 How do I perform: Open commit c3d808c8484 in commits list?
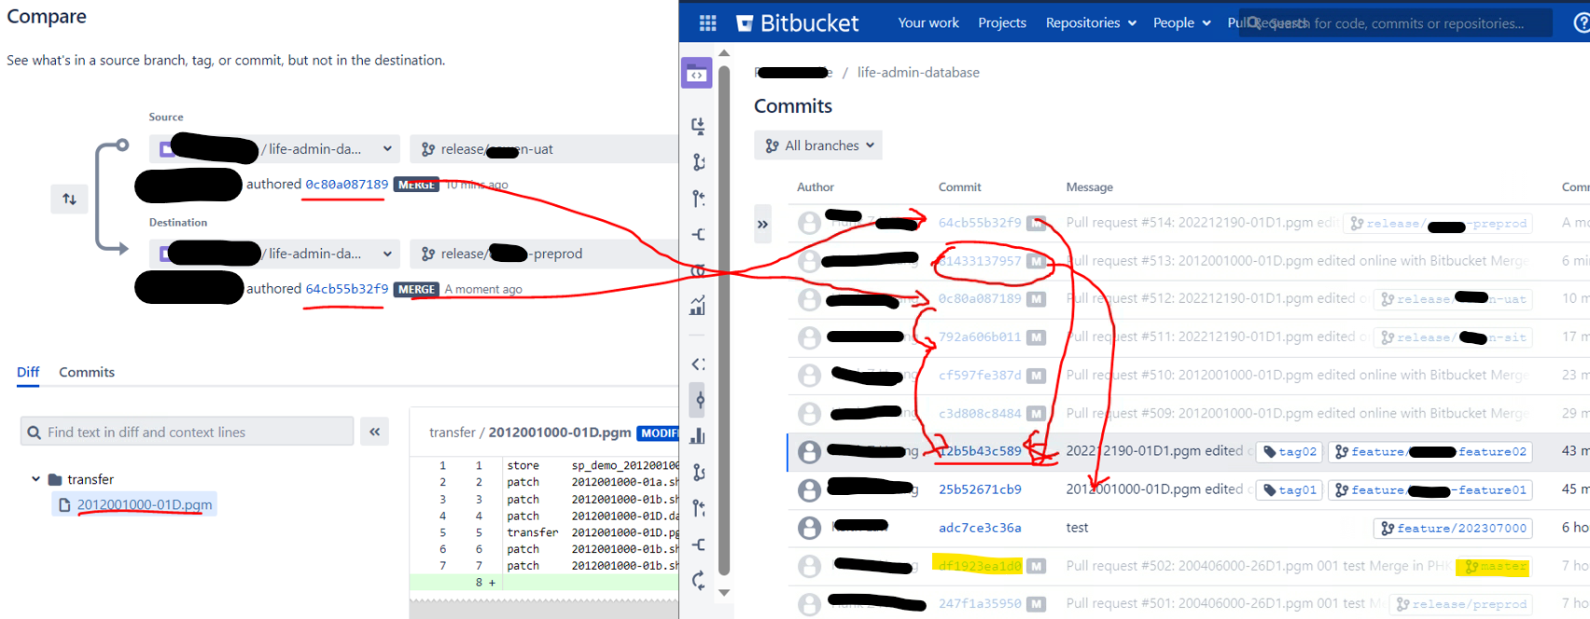pyautogui.click(x=980, y=413)
